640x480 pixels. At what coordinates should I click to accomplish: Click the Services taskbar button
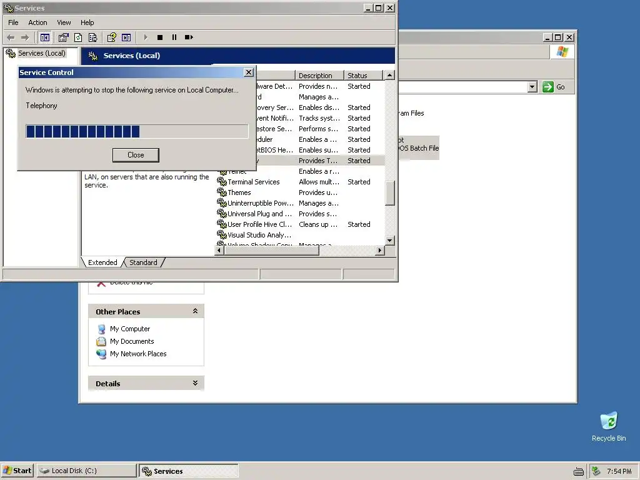coord(189,471)
